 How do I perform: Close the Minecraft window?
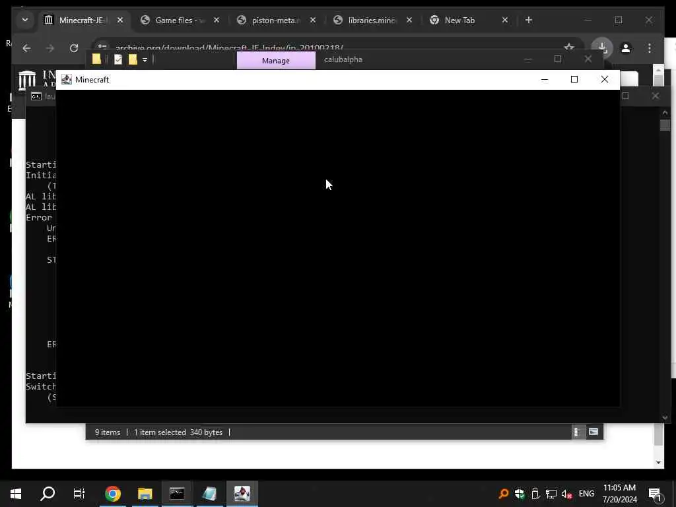[605, 79]
